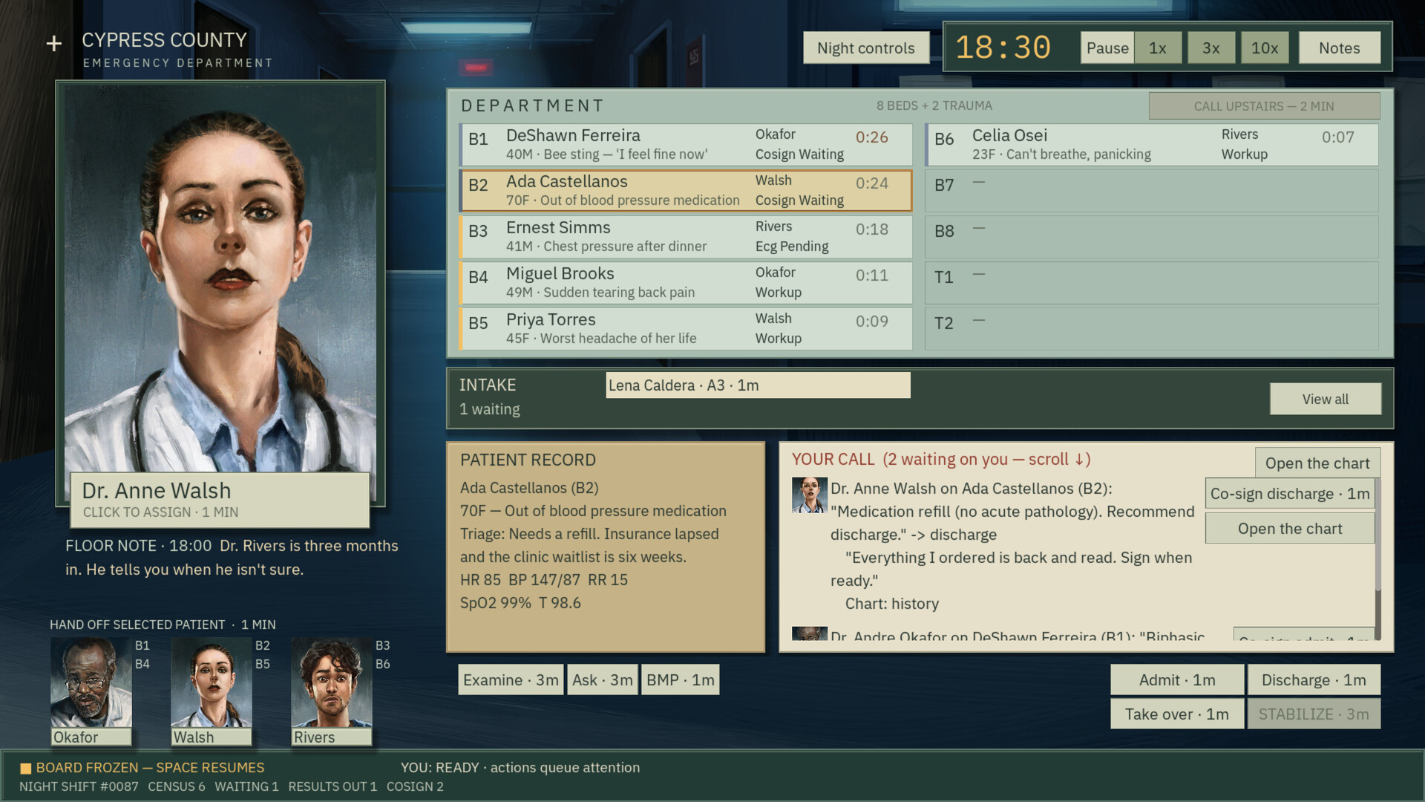The height and width of the screenshot is (802, 1425).
Task: Select Celia Osei in bed B6
Action: (1152, 145)
